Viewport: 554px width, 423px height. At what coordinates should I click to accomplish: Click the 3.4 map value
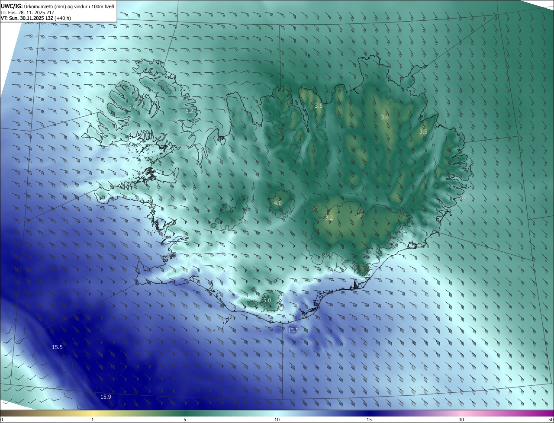(x=385, y=118)
